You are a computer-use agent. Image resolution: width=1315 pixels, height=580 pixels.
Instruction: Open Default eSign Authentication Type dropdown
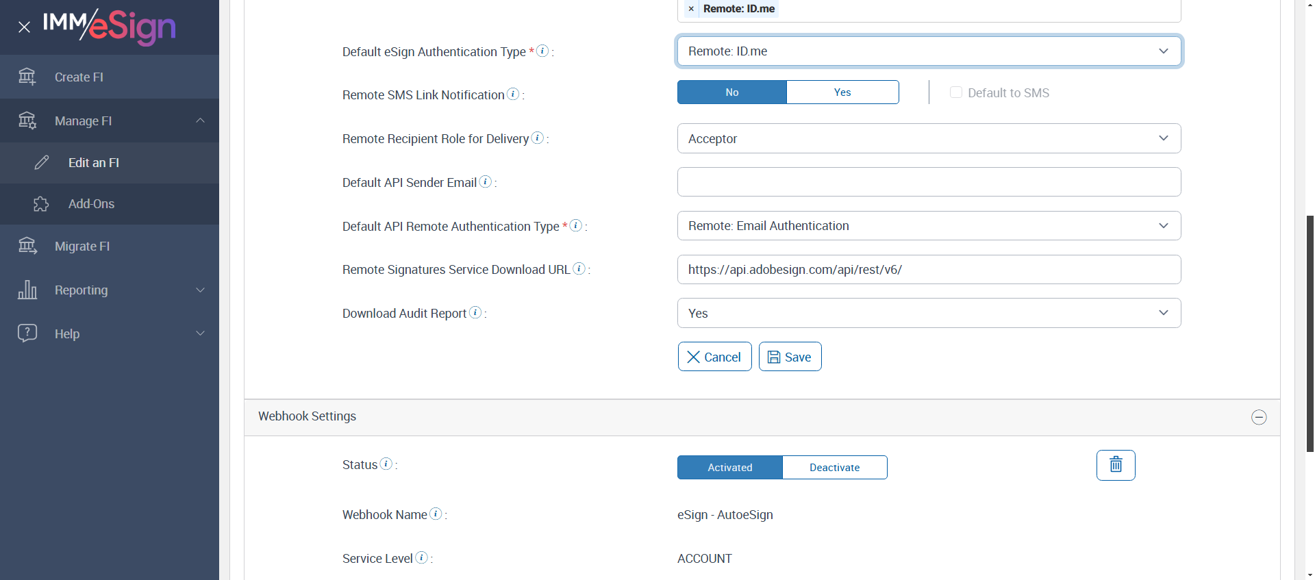click(x=928, y=51)
